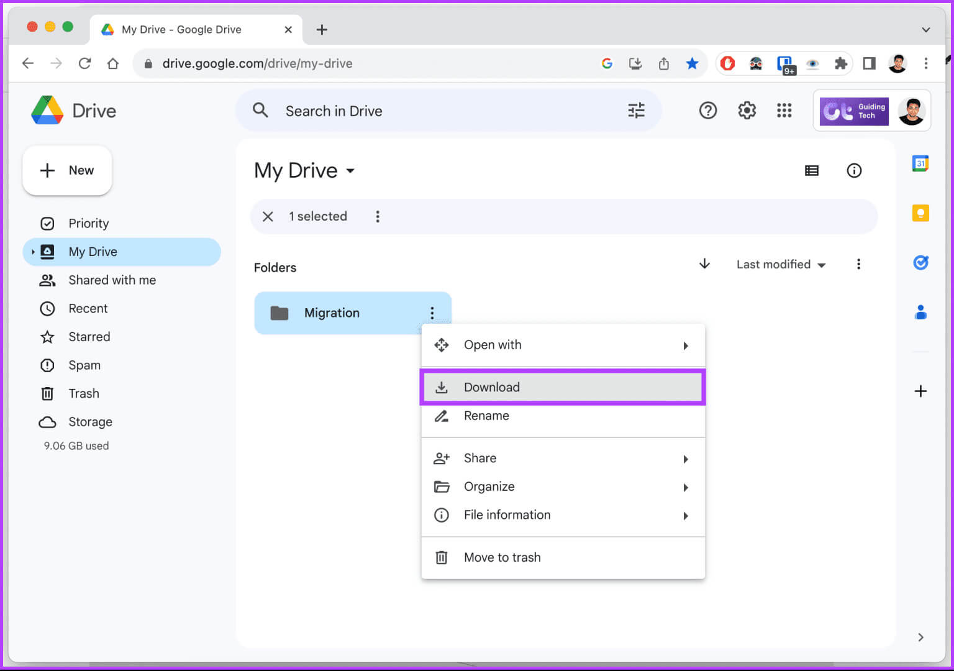The image size is (954, 671).
Task: Expand the My Drive title dropdown
Action: click(x=350, y=171)
